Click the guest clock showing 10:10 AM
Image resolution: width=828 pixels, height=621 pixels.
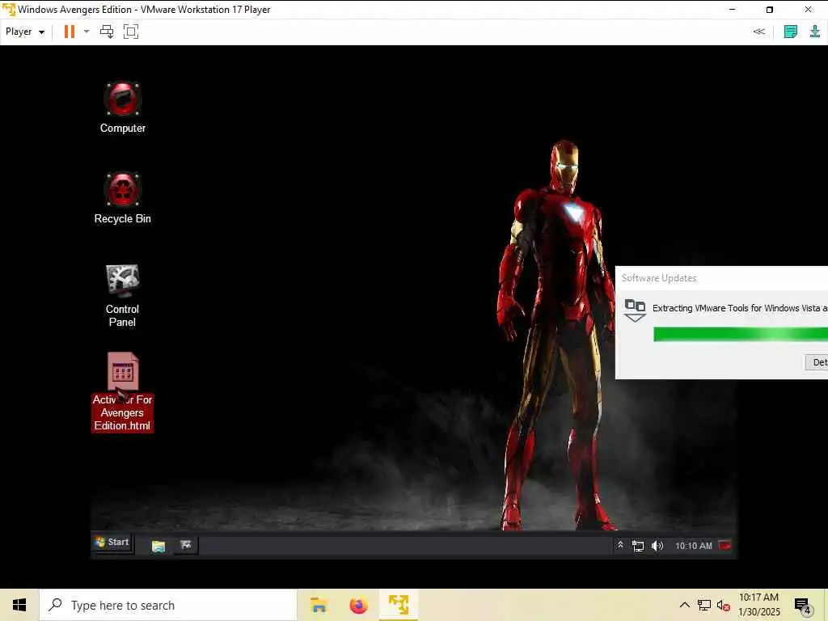693,546
